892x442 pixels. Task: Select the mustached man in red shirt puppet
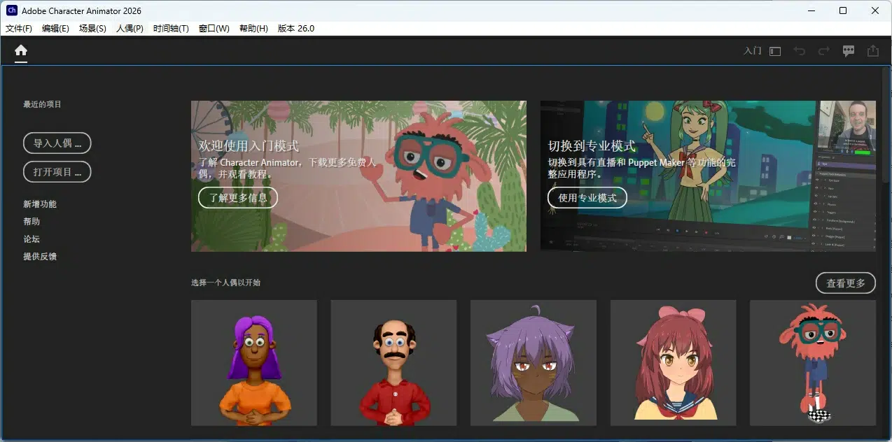[x=393, y=362]
